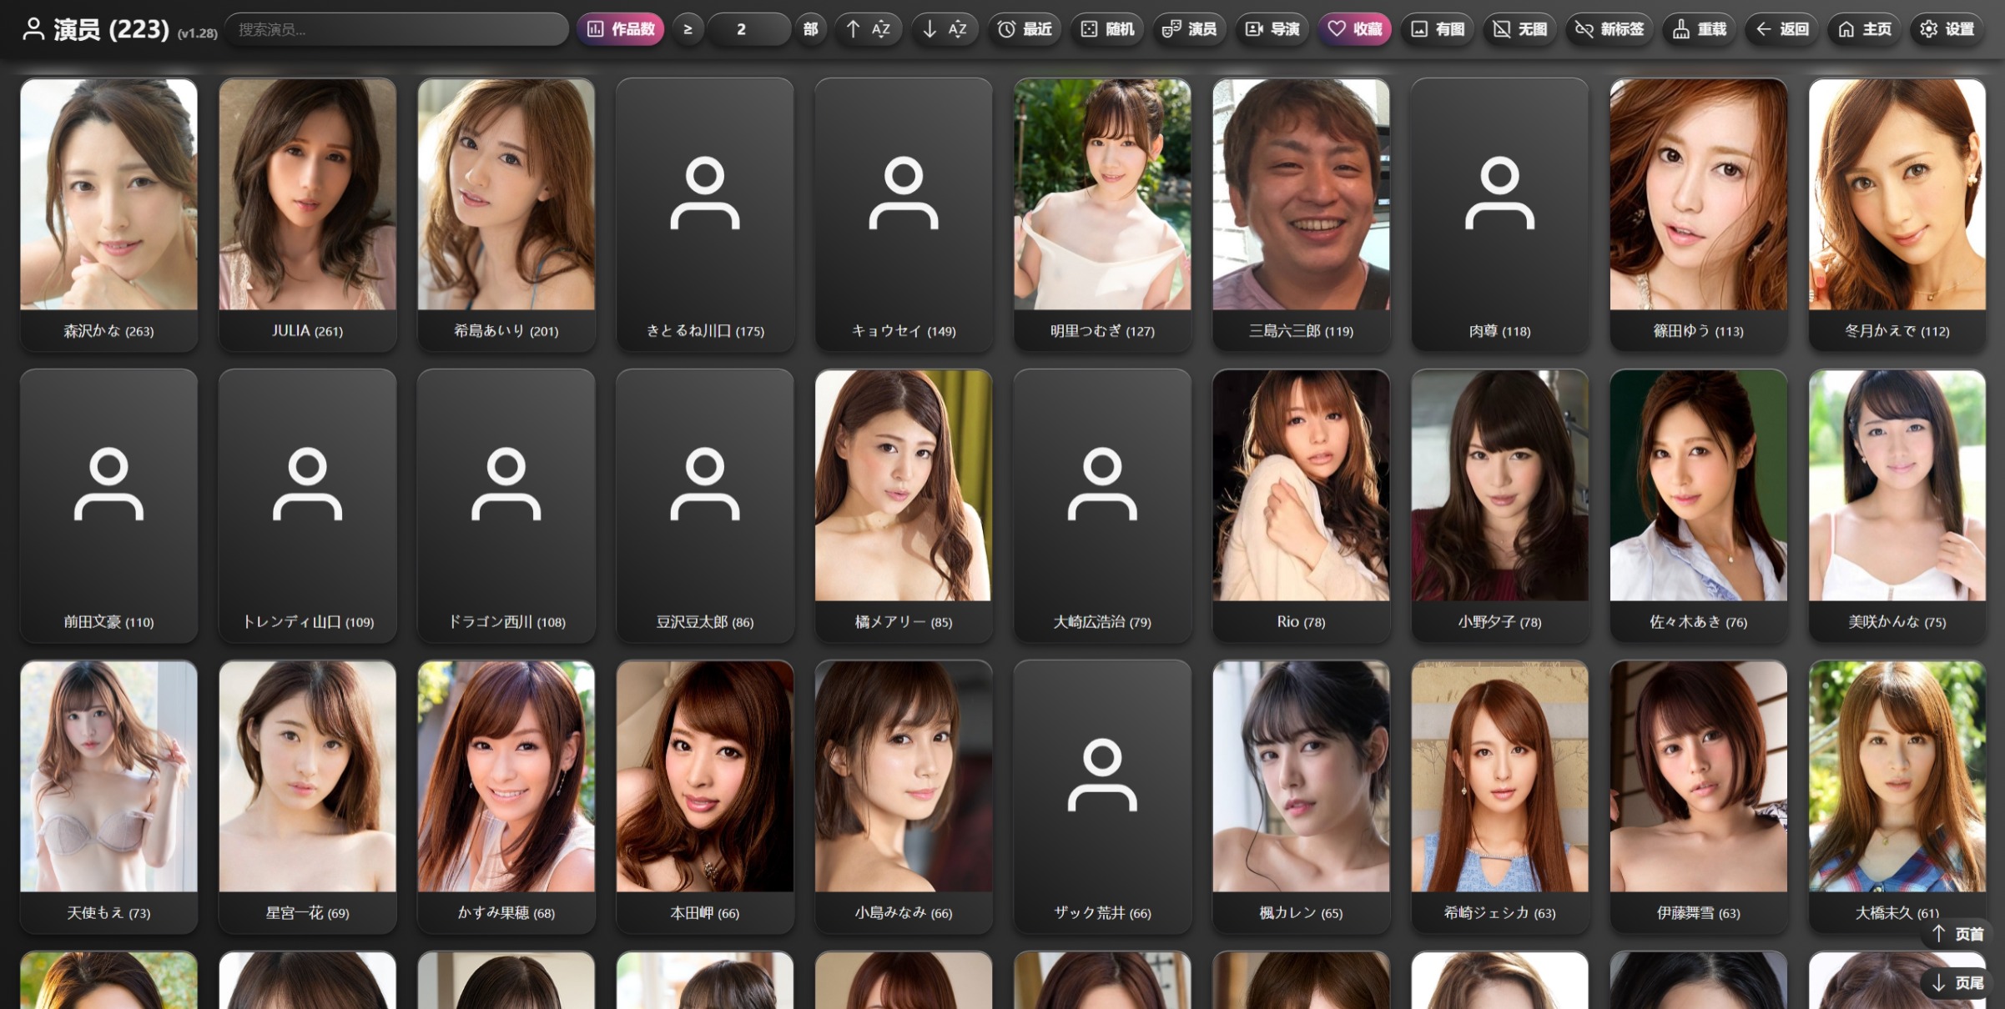
Task: Toggle 有图 (with image) filter
Action: coord(1438,29)
